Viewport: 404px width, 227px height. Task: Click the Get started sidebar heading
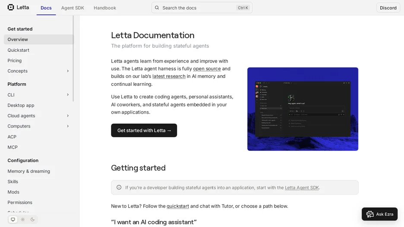coord(20,29)
